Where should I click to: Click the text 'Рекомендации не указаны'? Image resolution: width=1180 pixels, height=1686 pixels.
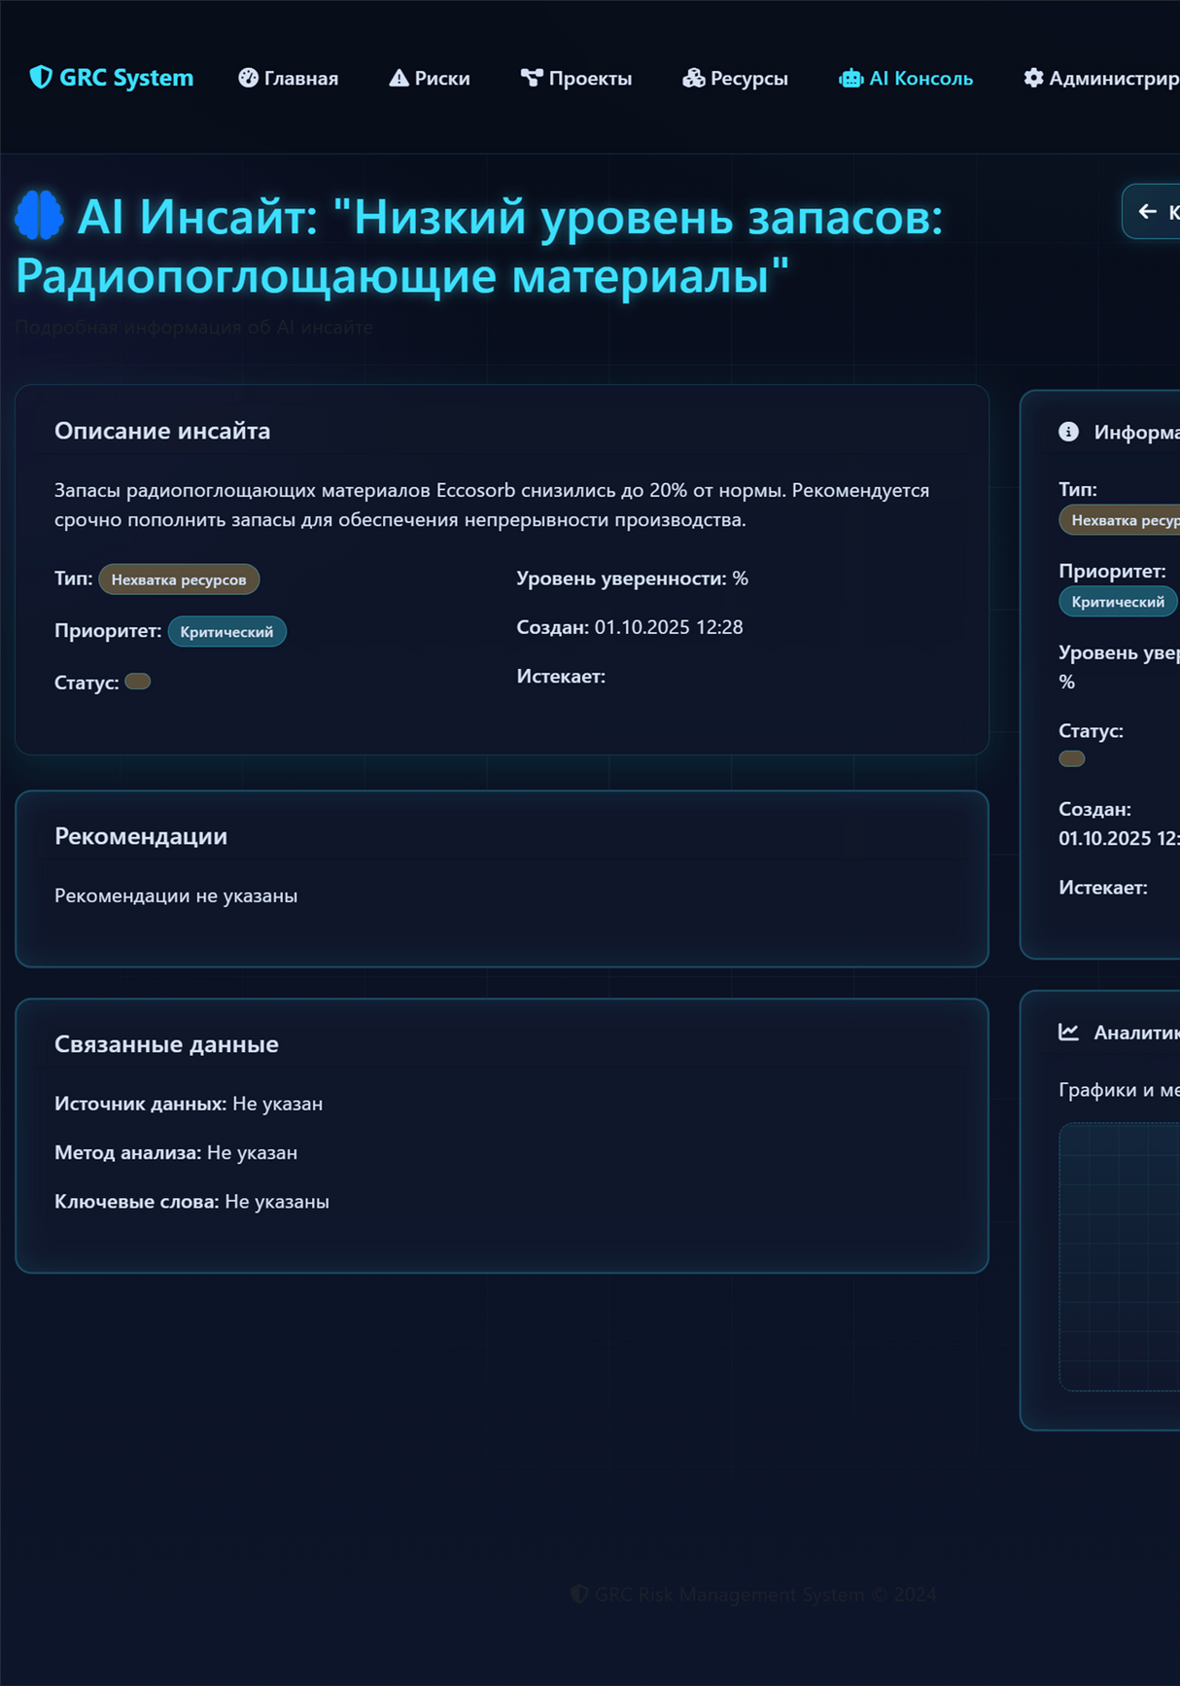[176, 896]
